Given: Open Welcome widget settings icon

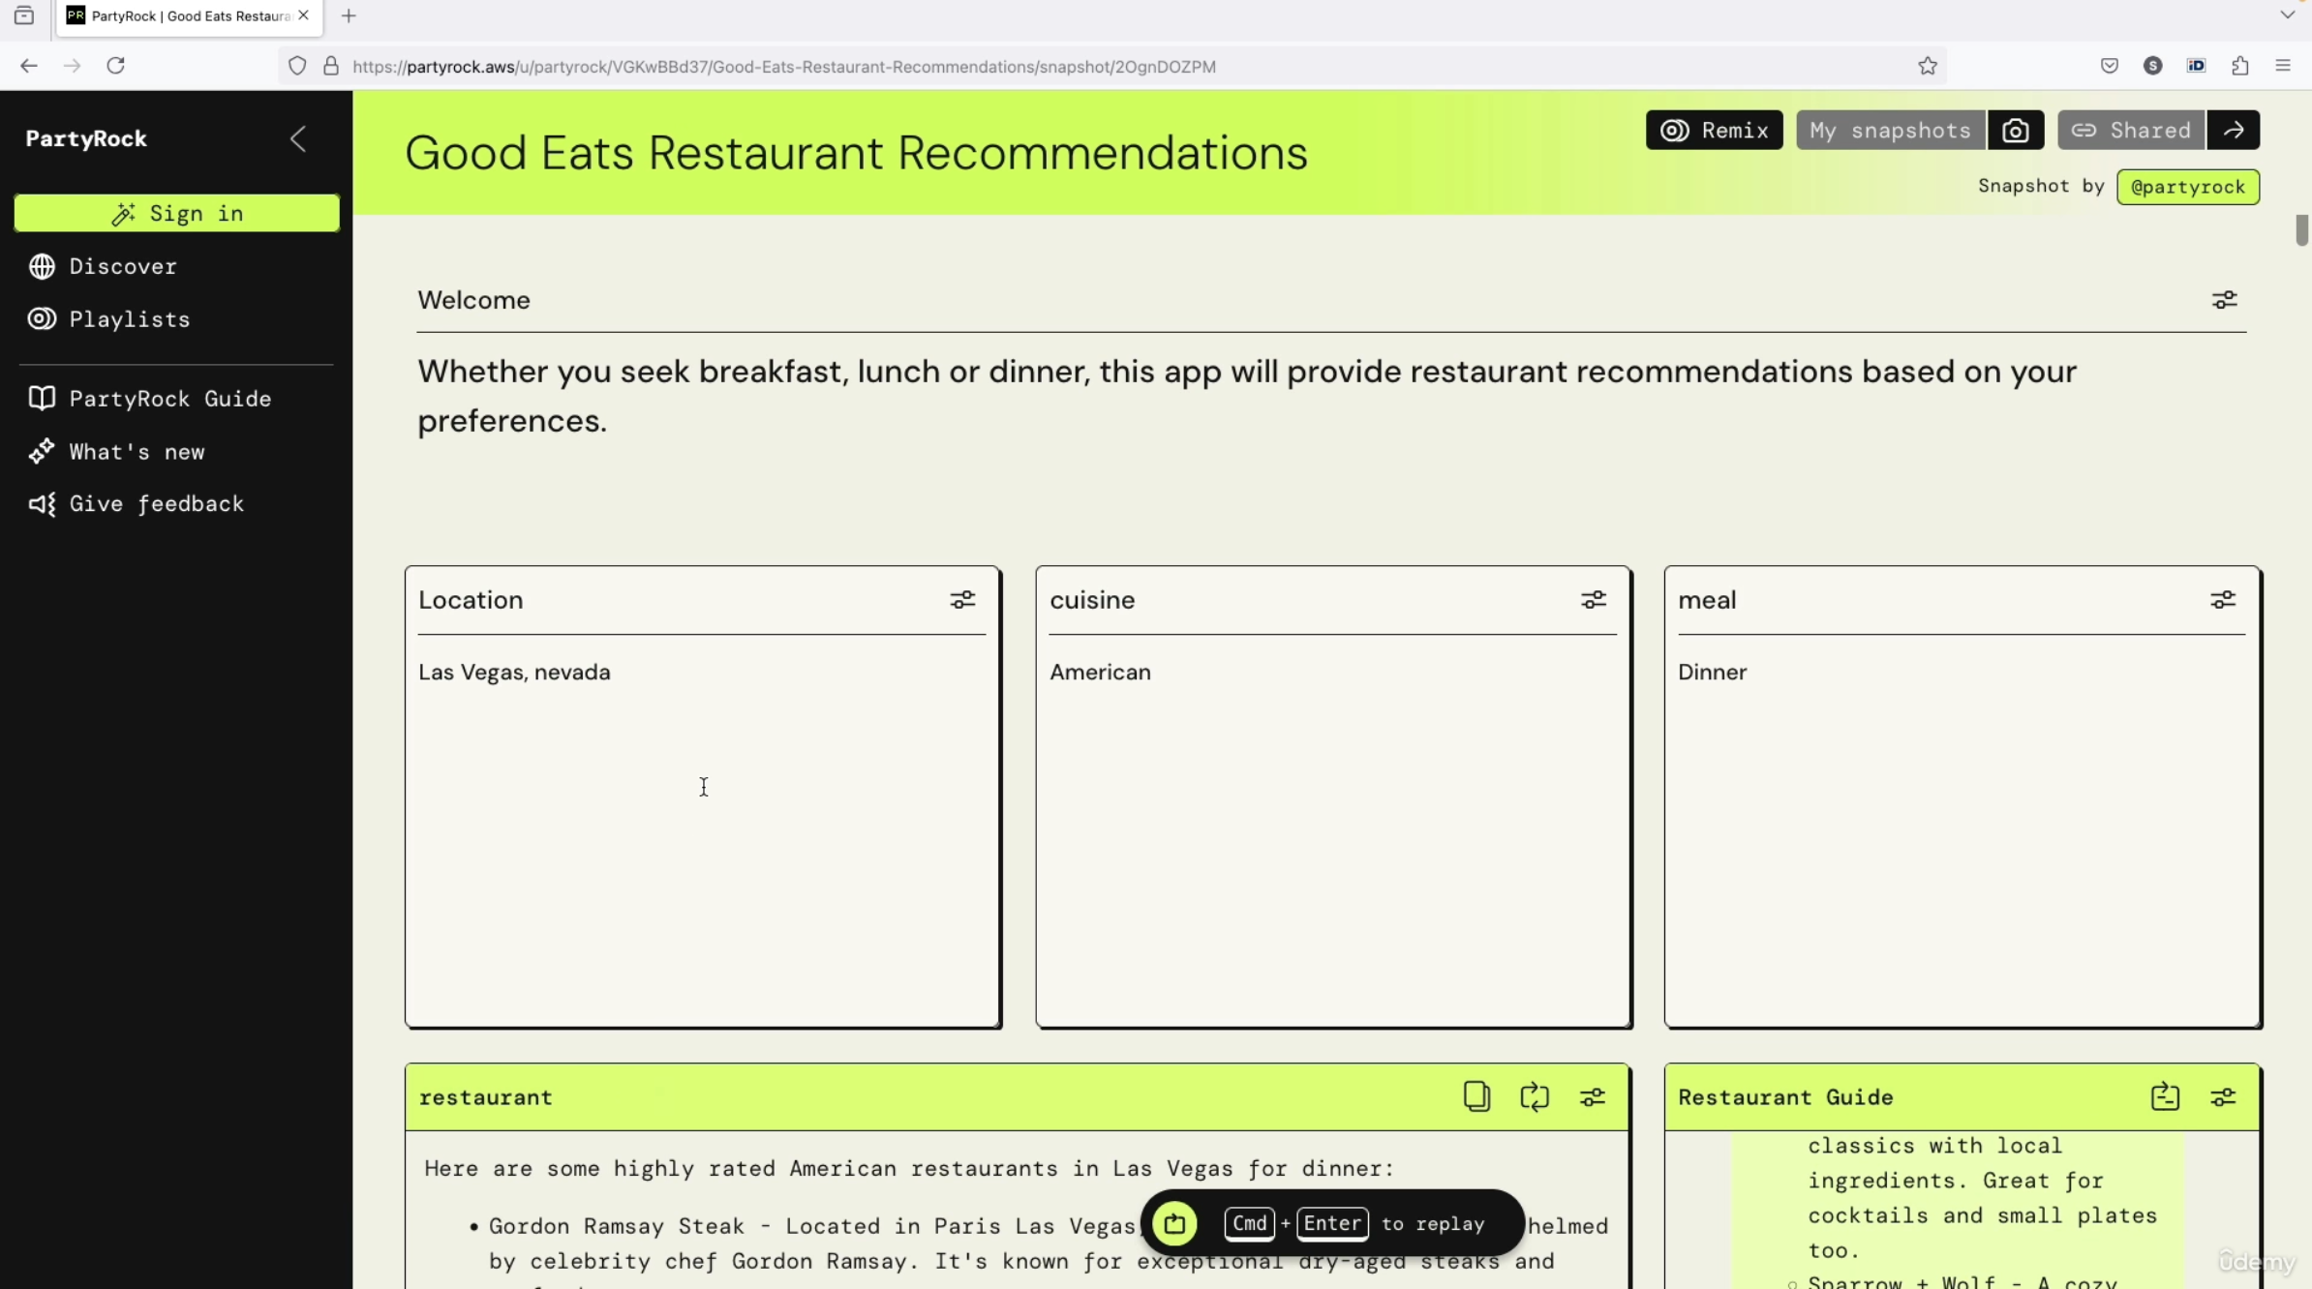Looking at the screenshot, I should 2224,300.
